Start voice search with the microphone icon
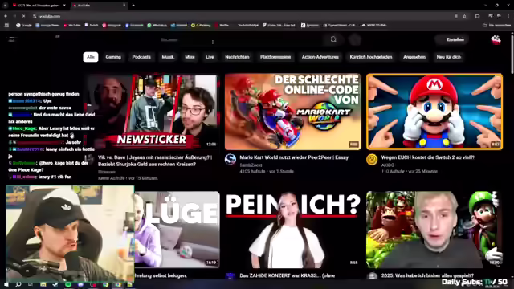Viewport: 514px width, 289px height. [355, 39]
